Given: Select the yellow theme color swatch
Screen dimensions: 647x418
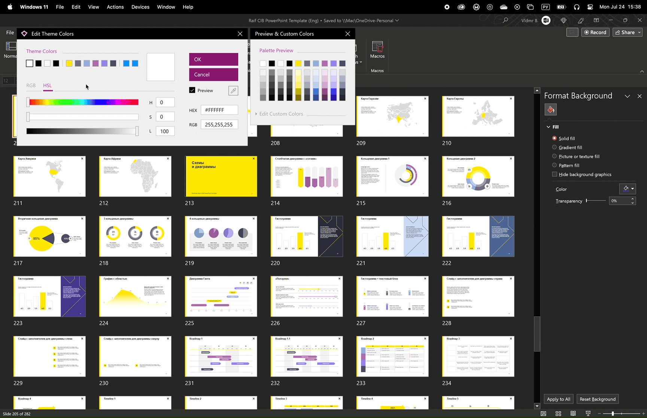Looking at the screenshot, I should (x=69, y=63).
